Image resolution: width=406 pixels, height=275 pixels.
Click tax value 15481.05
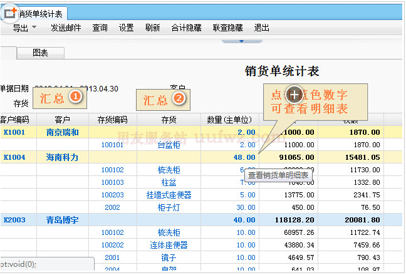[x=363, y=157]
